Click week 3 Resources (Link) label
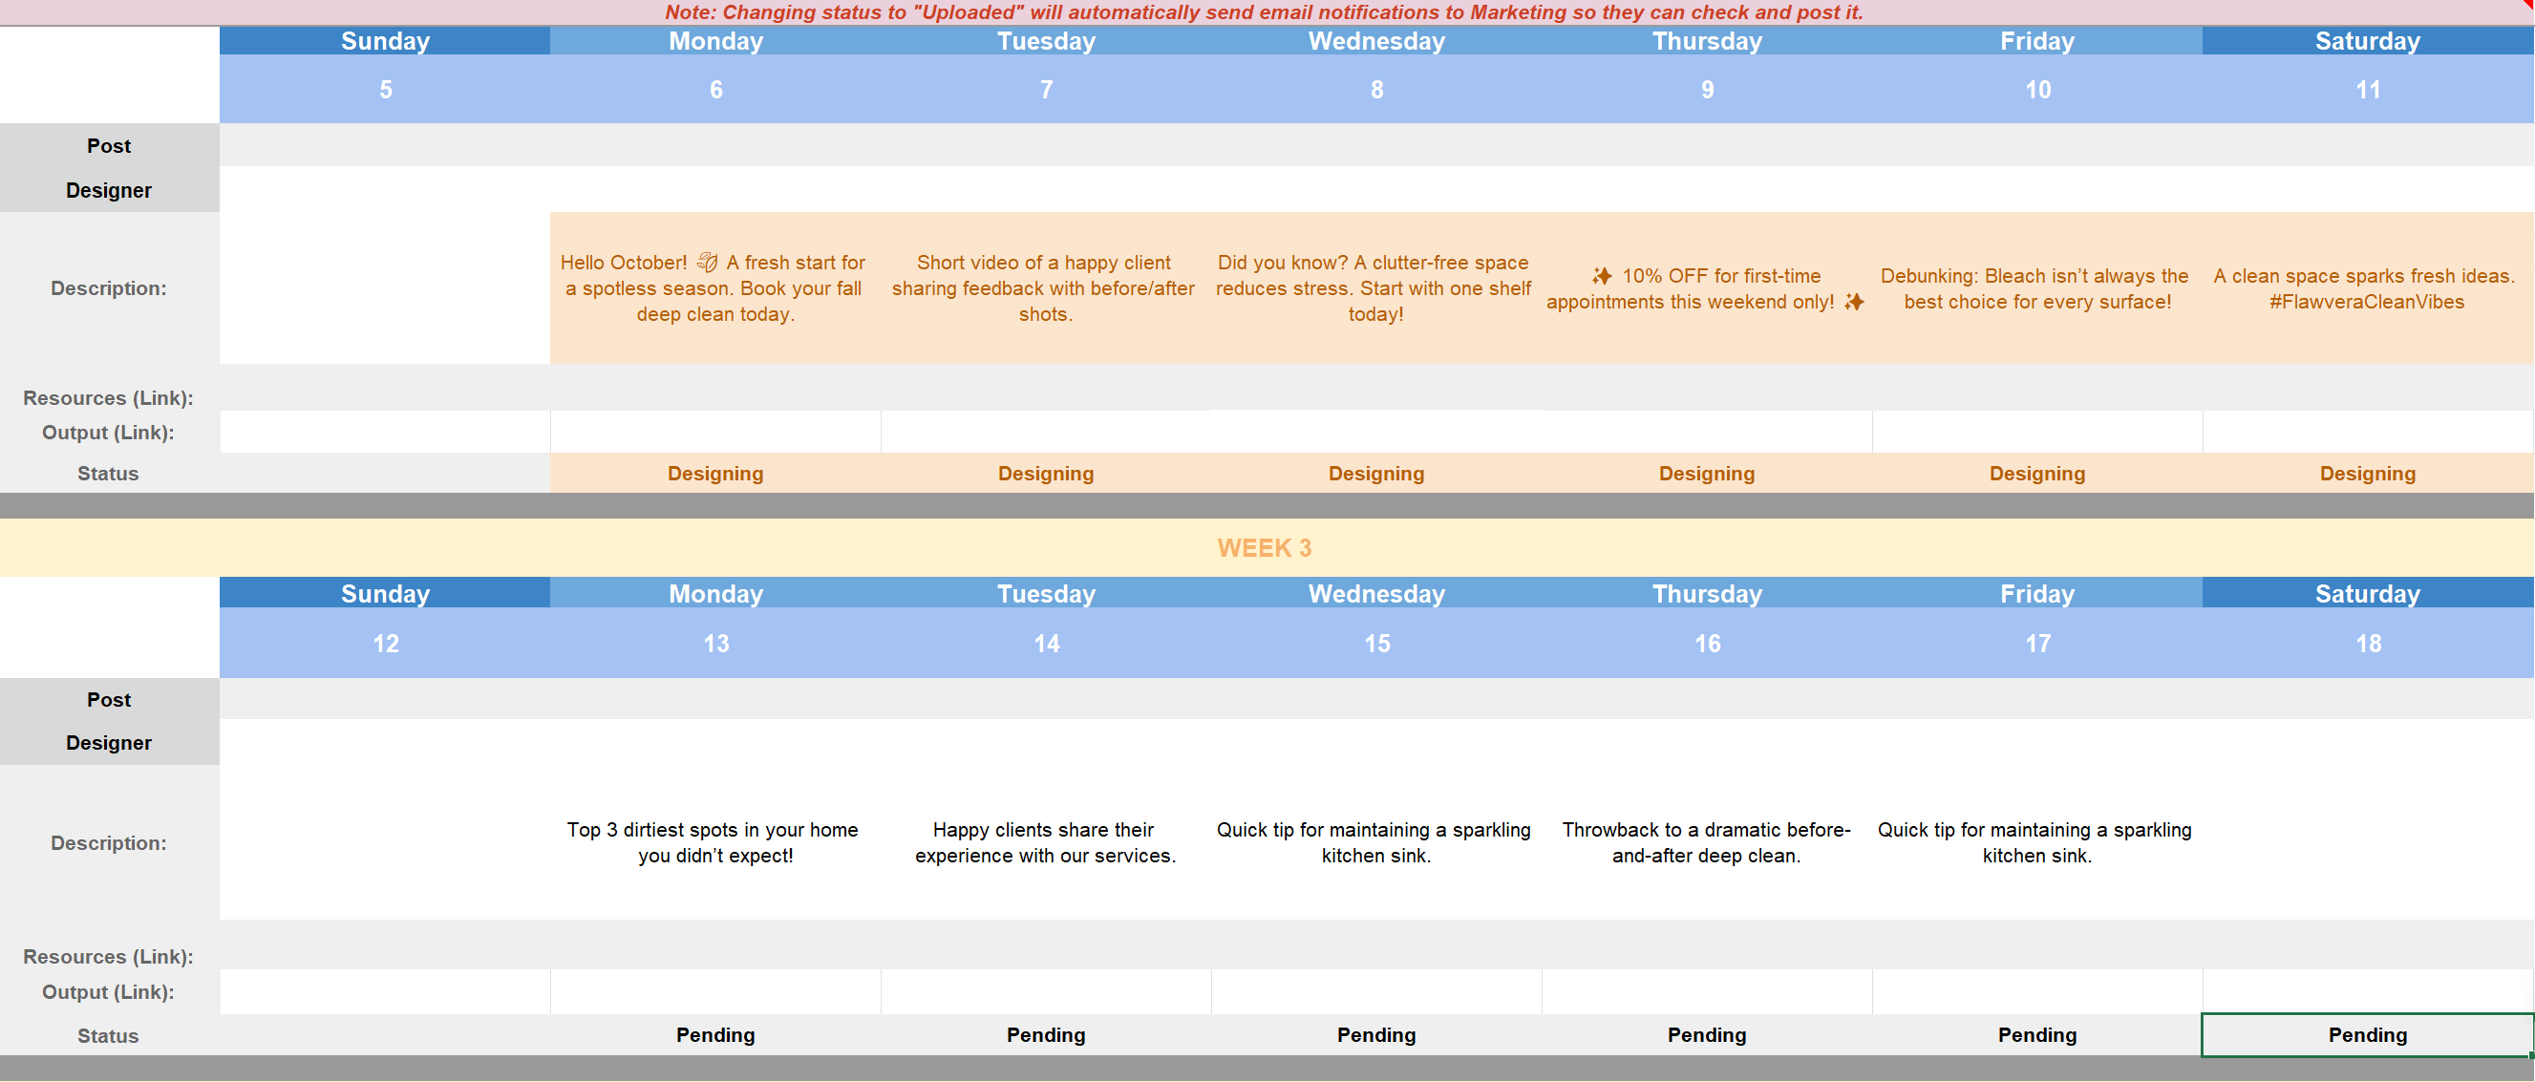2535x1082 pixels. click(x=108, y=956)
